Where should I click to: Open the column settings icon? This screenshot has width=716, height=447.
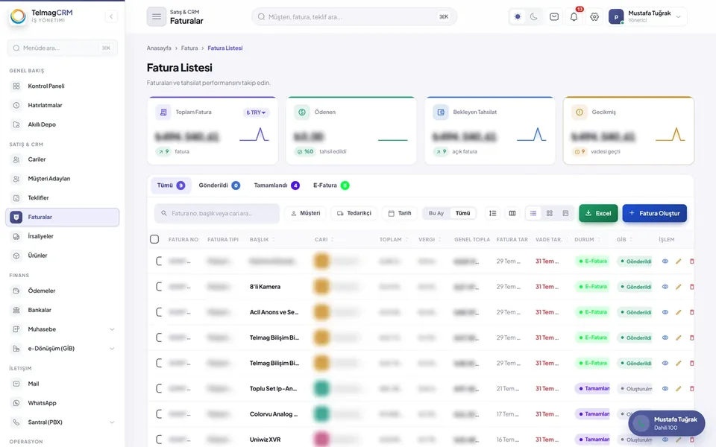(x=512, y=213)
